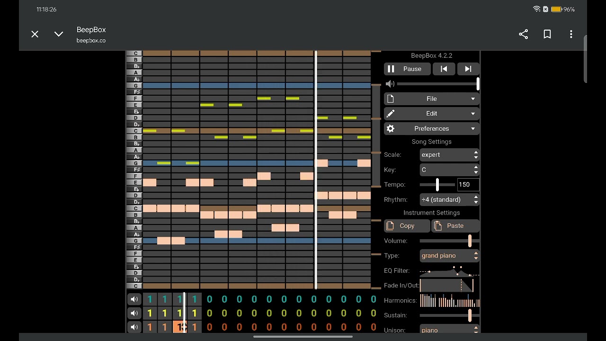Click the Scale label text
The width and height of the screenshot is (606, 341).
pos(392,155)
